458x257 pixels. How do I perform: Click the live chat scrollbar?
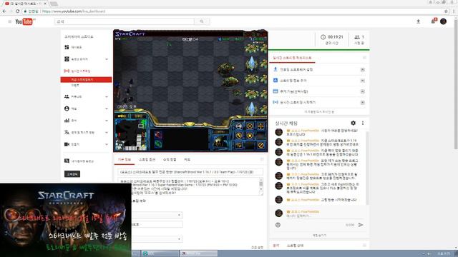pos(367,168)
